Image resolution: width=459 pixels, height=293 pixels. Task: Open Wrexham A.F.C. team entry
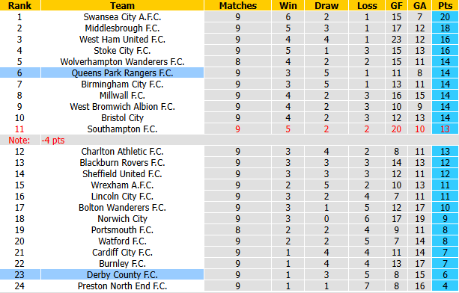[122, 185]
